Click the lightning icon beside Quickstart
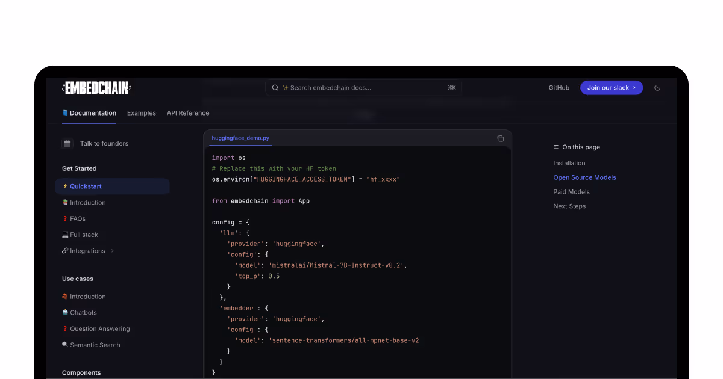 click(x=65, y=186)
